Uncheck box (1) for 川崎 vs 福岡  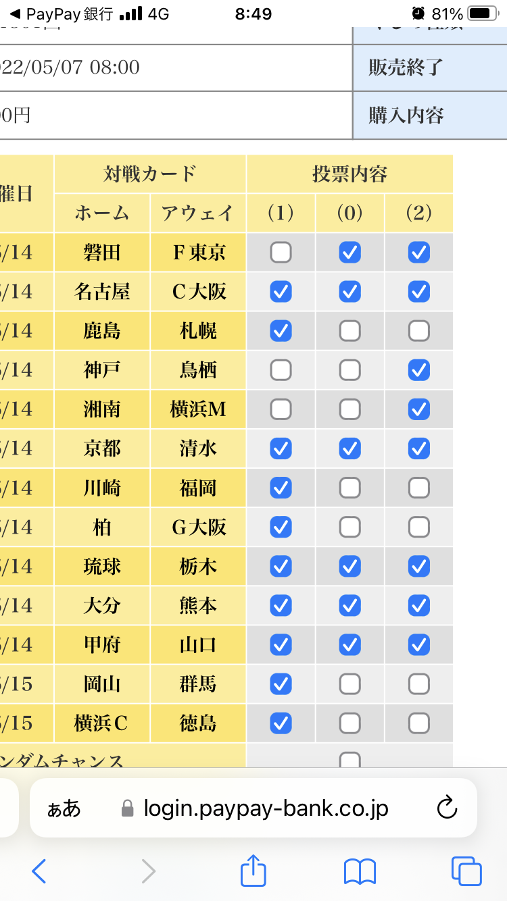point(281,488)
